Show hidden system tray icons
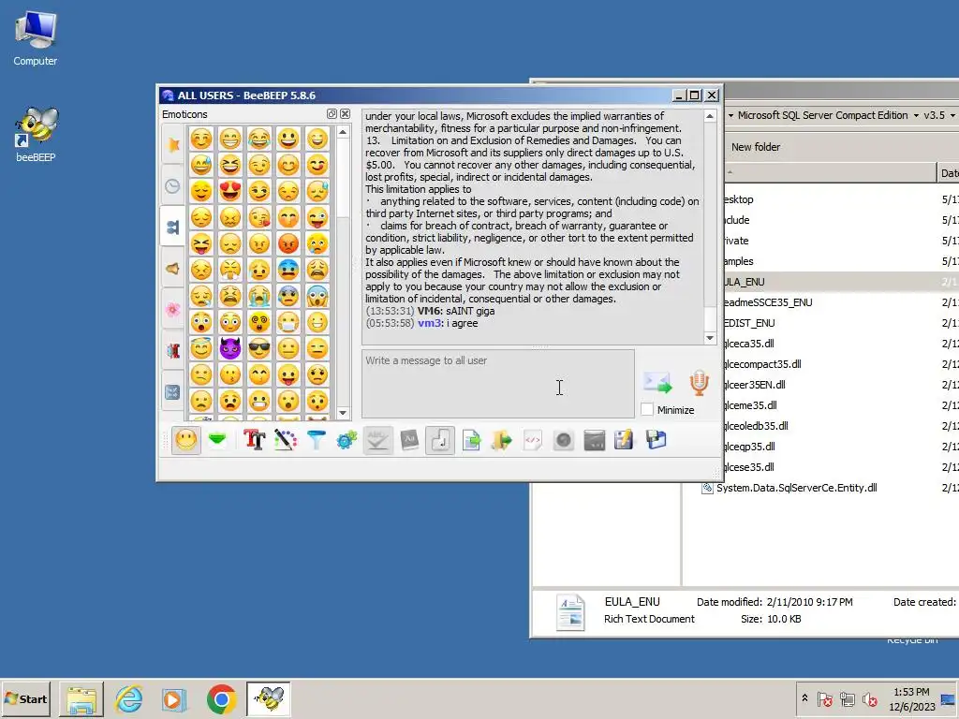Screen dimensions: 959x719 (x=804, y=698)
